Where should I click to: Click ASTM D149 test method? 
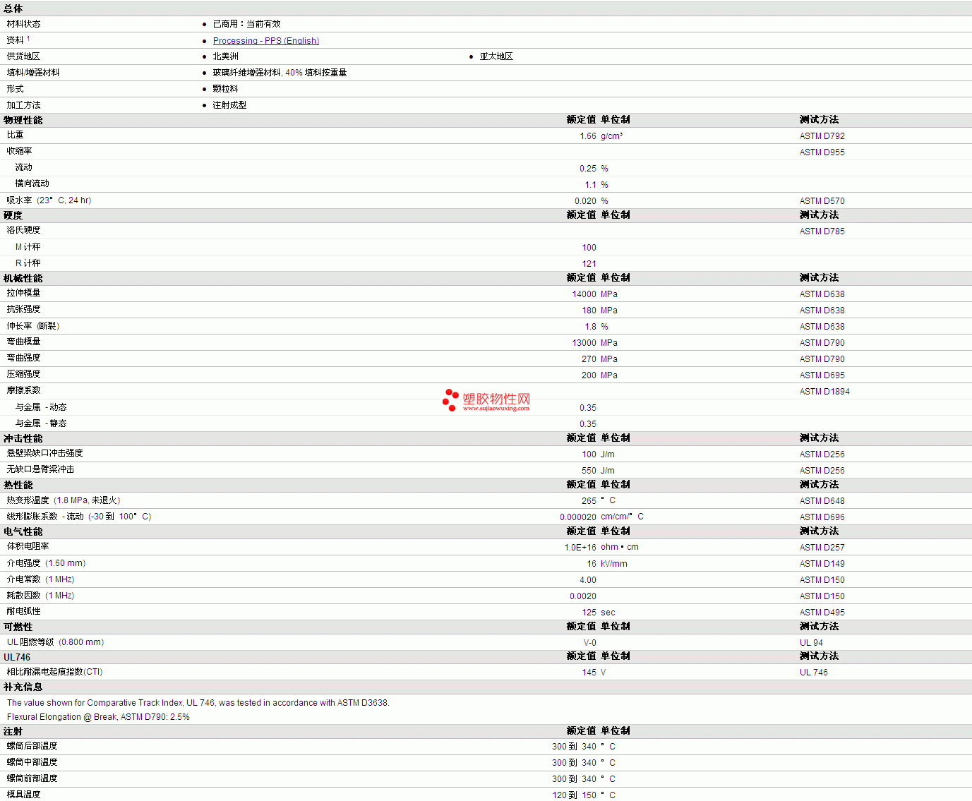[822, 564]
